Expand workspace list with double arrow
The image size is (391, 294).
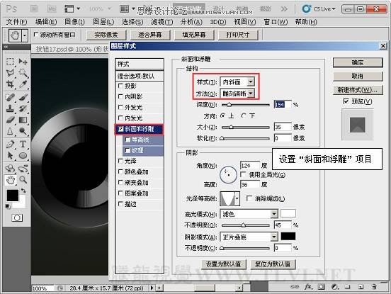tap(284, 9)
